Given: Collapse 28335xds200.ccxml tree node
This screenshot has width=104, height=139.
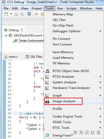Looking at the screenshot, I should click(x=6, y=36).
